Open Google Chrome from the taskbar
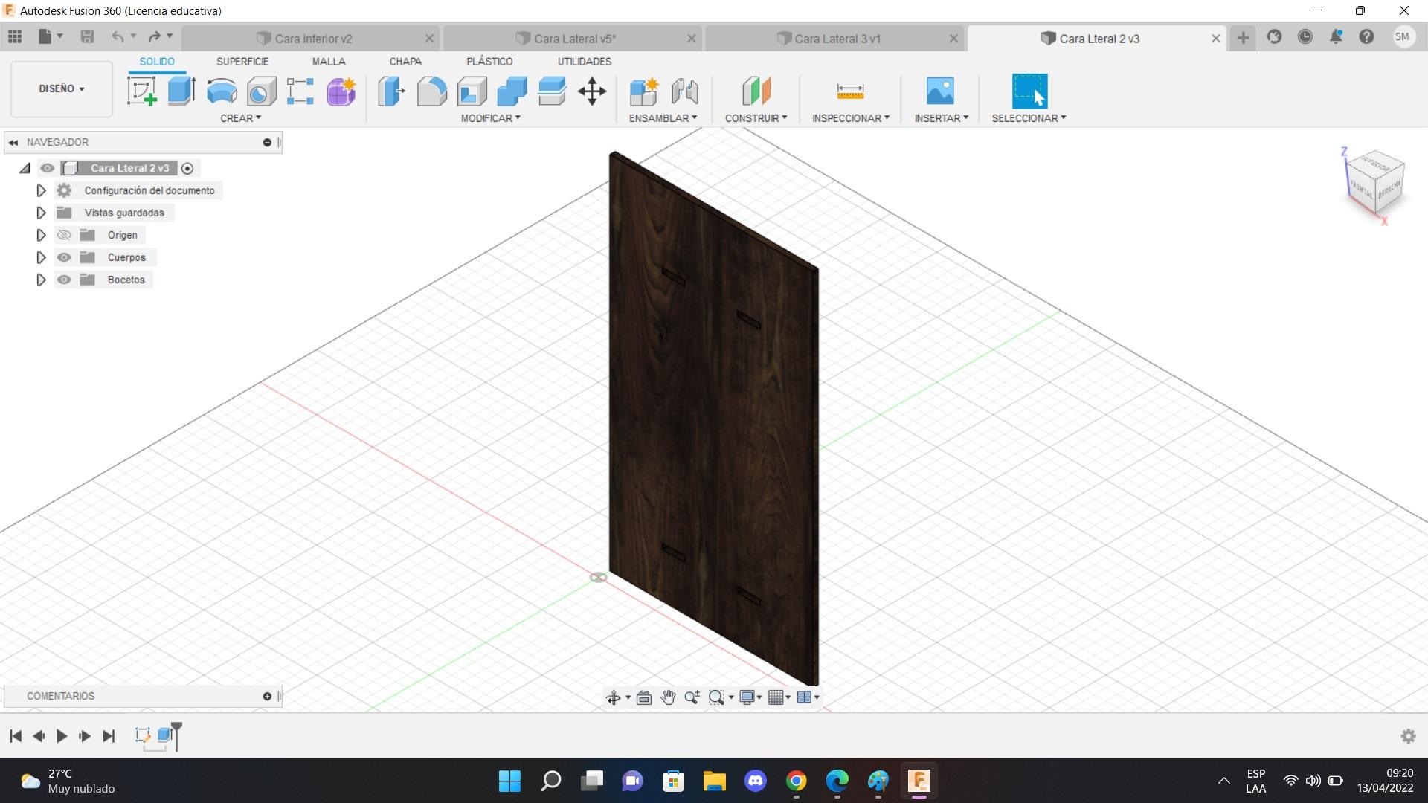This screenshot has width=1428, height=803. (x=796, y=781)
